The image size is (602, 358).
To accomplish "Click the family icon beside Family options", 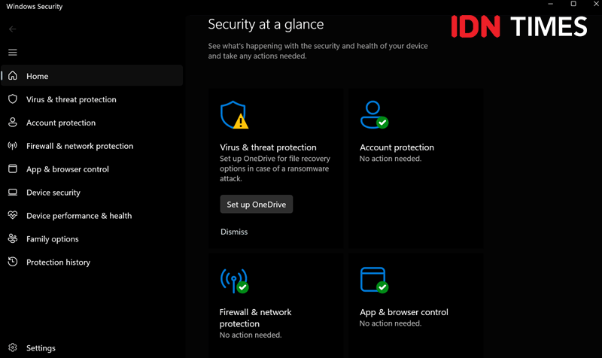I will point(13,238).
